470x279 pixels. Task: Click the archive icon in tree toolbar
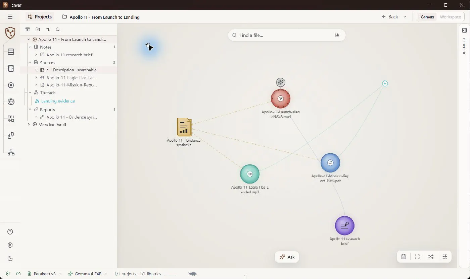28,29
